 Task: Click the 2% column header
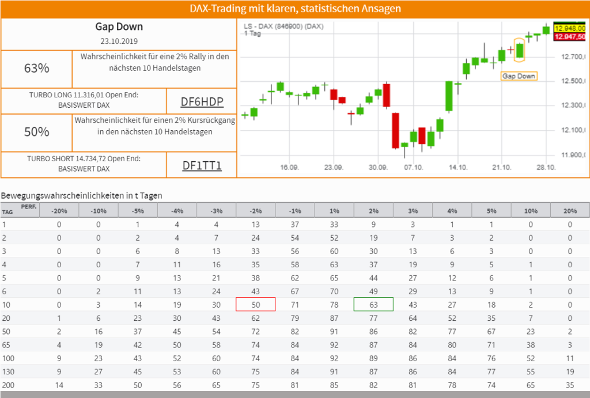373,211
